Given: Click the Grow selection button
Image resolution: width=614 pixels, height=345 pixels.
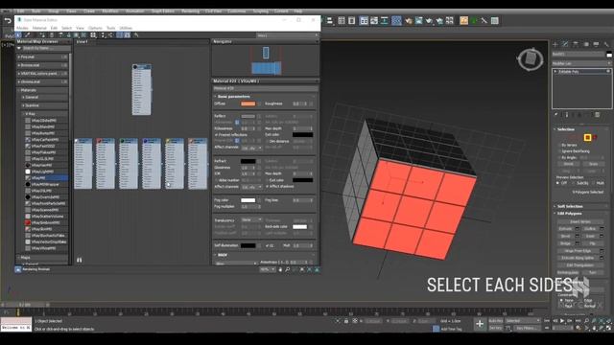Looking at the screenshot, I should (x=593, y=164).
